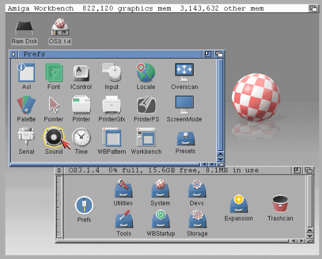Open the WBStartup drawer icon
322x259 pixels.
[x=160, y=219]
